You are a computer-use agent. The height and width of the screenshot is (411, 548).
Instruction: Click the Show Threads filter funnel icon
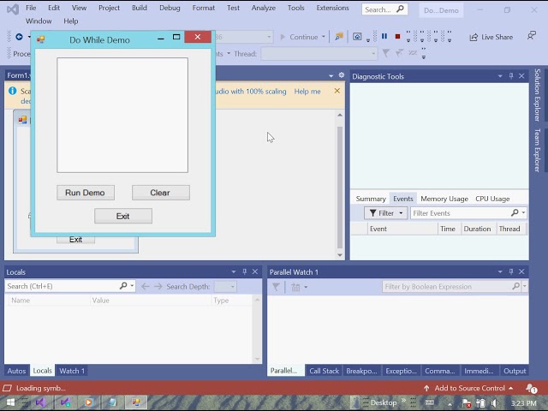pyautogui.click(x=386, y=53)
